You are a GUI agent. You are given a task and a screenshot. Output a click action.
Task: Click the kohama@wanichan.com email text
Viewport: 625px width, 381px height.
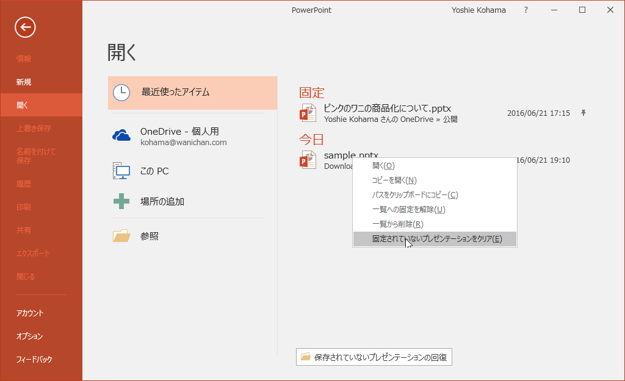[183, 143]
